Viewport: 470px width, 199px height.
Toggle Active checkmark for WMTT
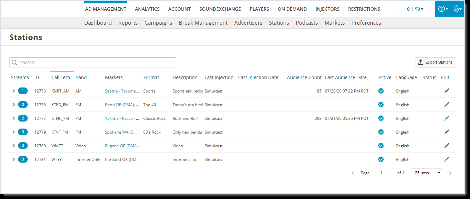pyautogui.click(x=381, y=146)
